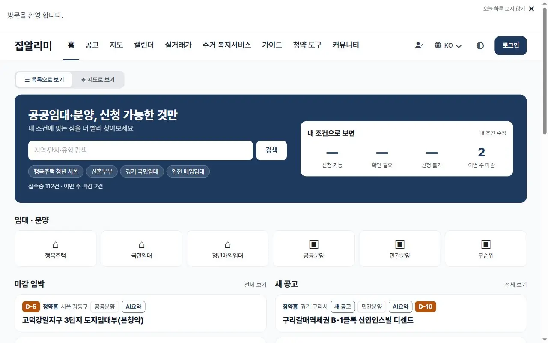Click the 공공분양 building icon card
548x343 pixels.
pyautogui.click(x=314, y=249)
